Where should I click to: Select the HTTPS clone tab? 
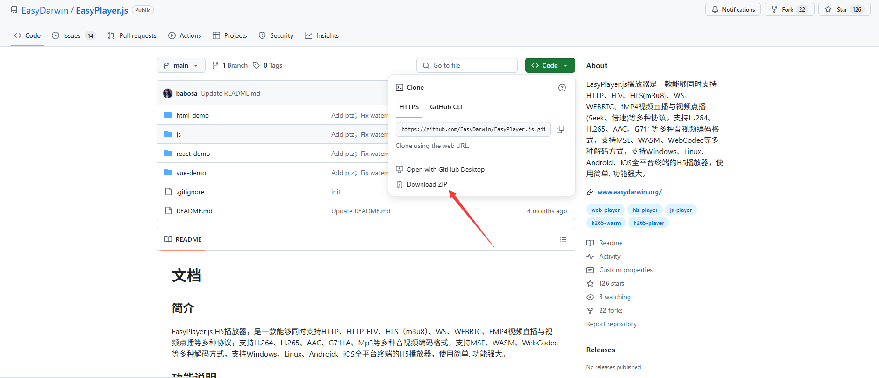409,107
